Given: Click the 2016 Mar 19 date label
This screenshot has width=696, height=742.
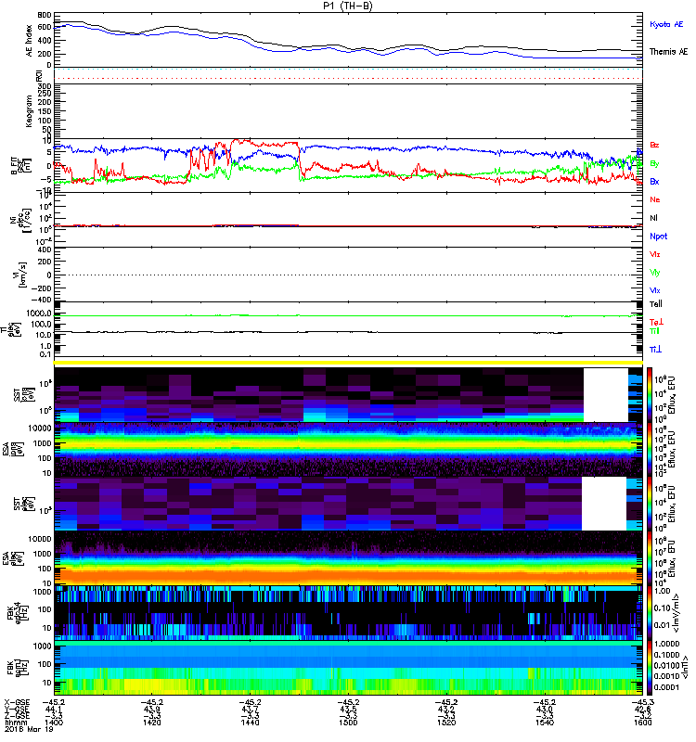Looking at the screenshot, I should point(29,729).
